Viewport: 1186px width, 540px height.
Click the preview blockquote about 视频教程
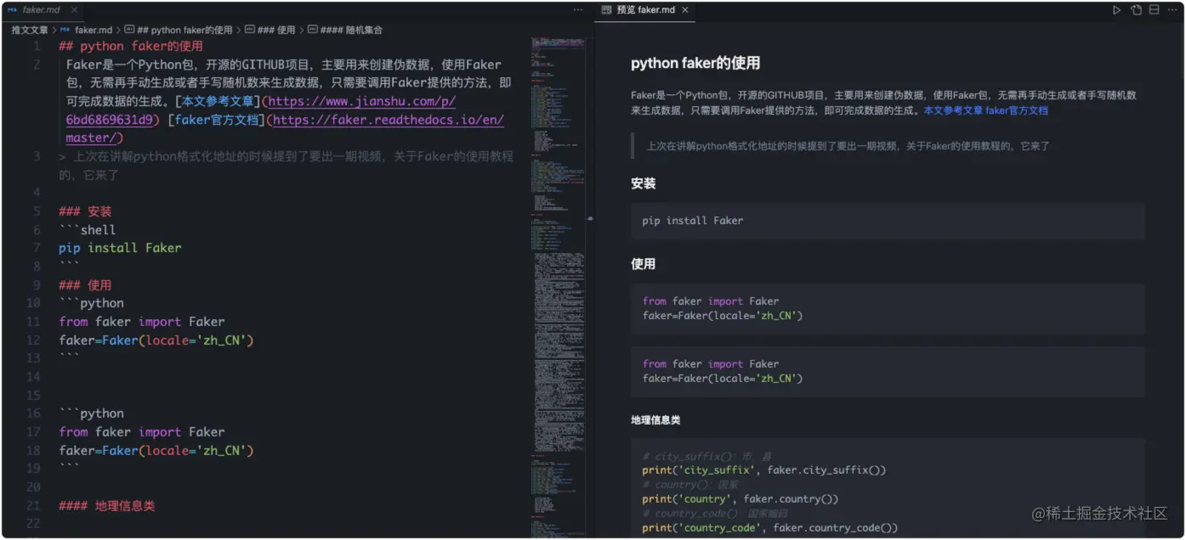pyautogui.click(x=848, y=146)
